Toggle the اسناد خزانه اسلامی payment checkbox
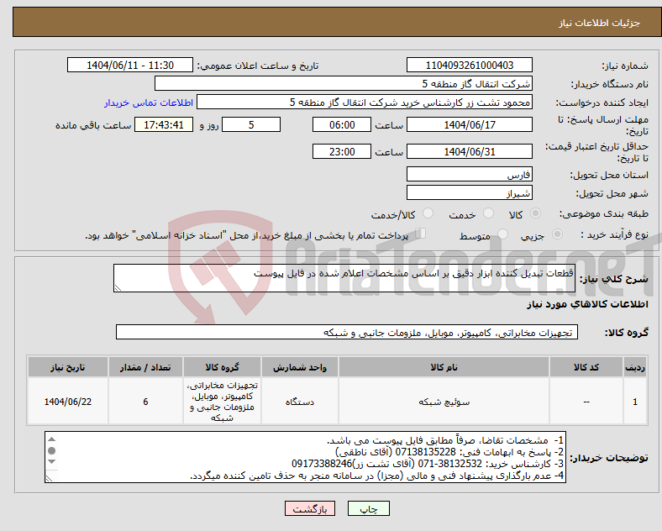The image size is (662, 531). 420,234
